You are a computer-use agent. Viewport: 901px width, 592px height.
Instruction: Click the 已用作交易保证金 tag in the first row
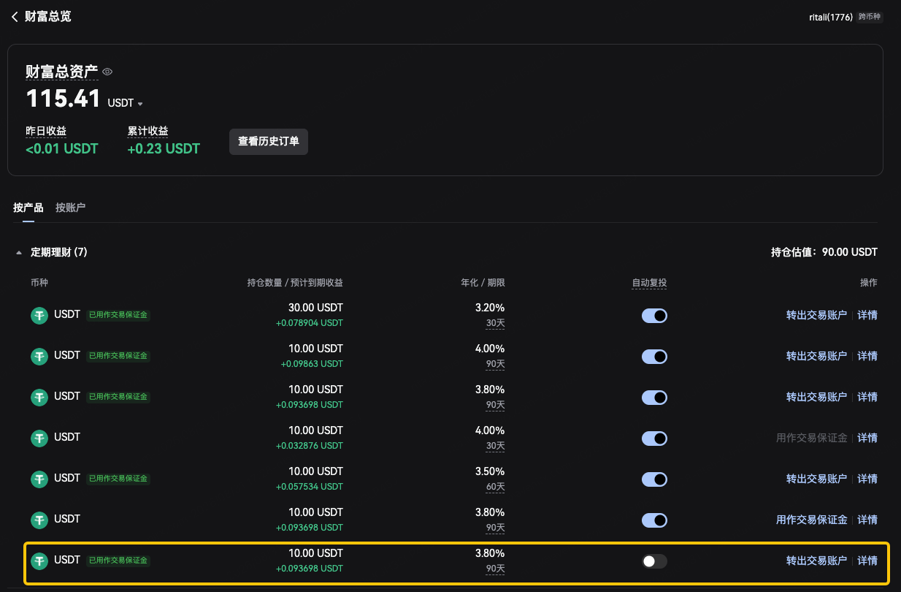click(x=118, y=315)
